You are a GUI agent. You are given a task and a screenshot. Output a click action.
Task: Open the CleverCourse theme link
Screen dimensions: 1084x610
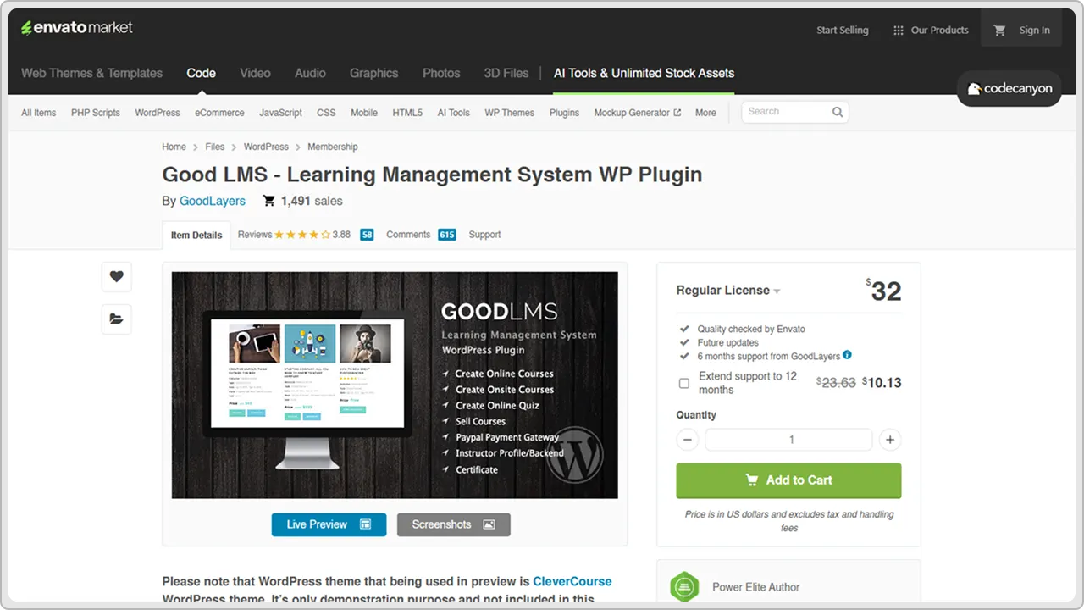(572, 582)
